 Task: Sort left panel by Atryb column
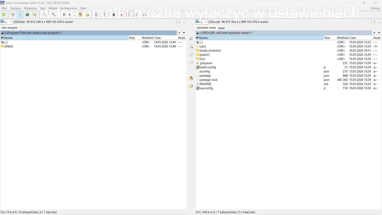click(182, 38)
